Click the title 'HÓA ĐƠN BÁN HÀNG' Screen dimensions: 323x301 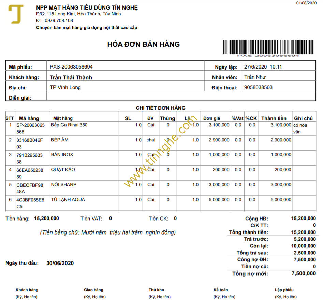(x=144, y=44)
